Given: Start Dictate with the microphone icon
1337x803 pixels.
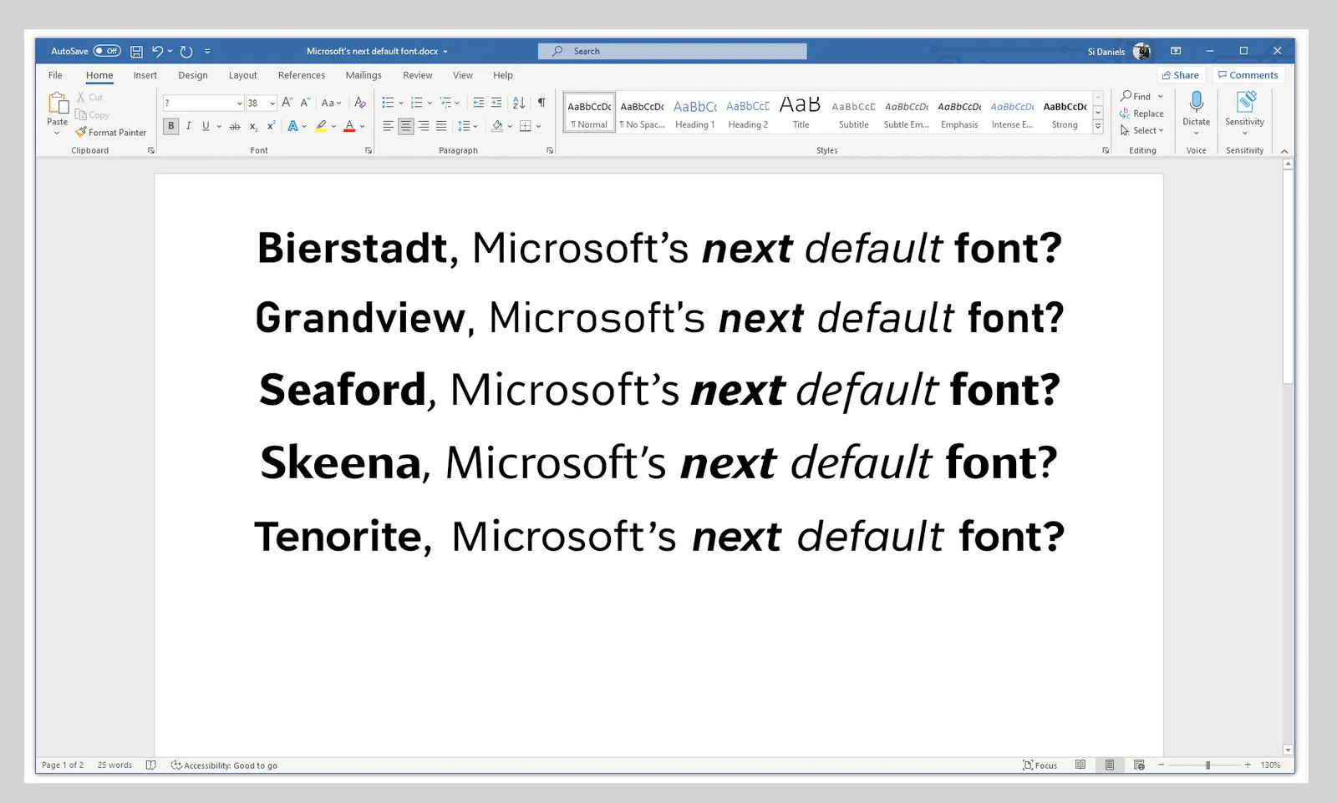Looking at the screenshot, I should click(1197, 102).
